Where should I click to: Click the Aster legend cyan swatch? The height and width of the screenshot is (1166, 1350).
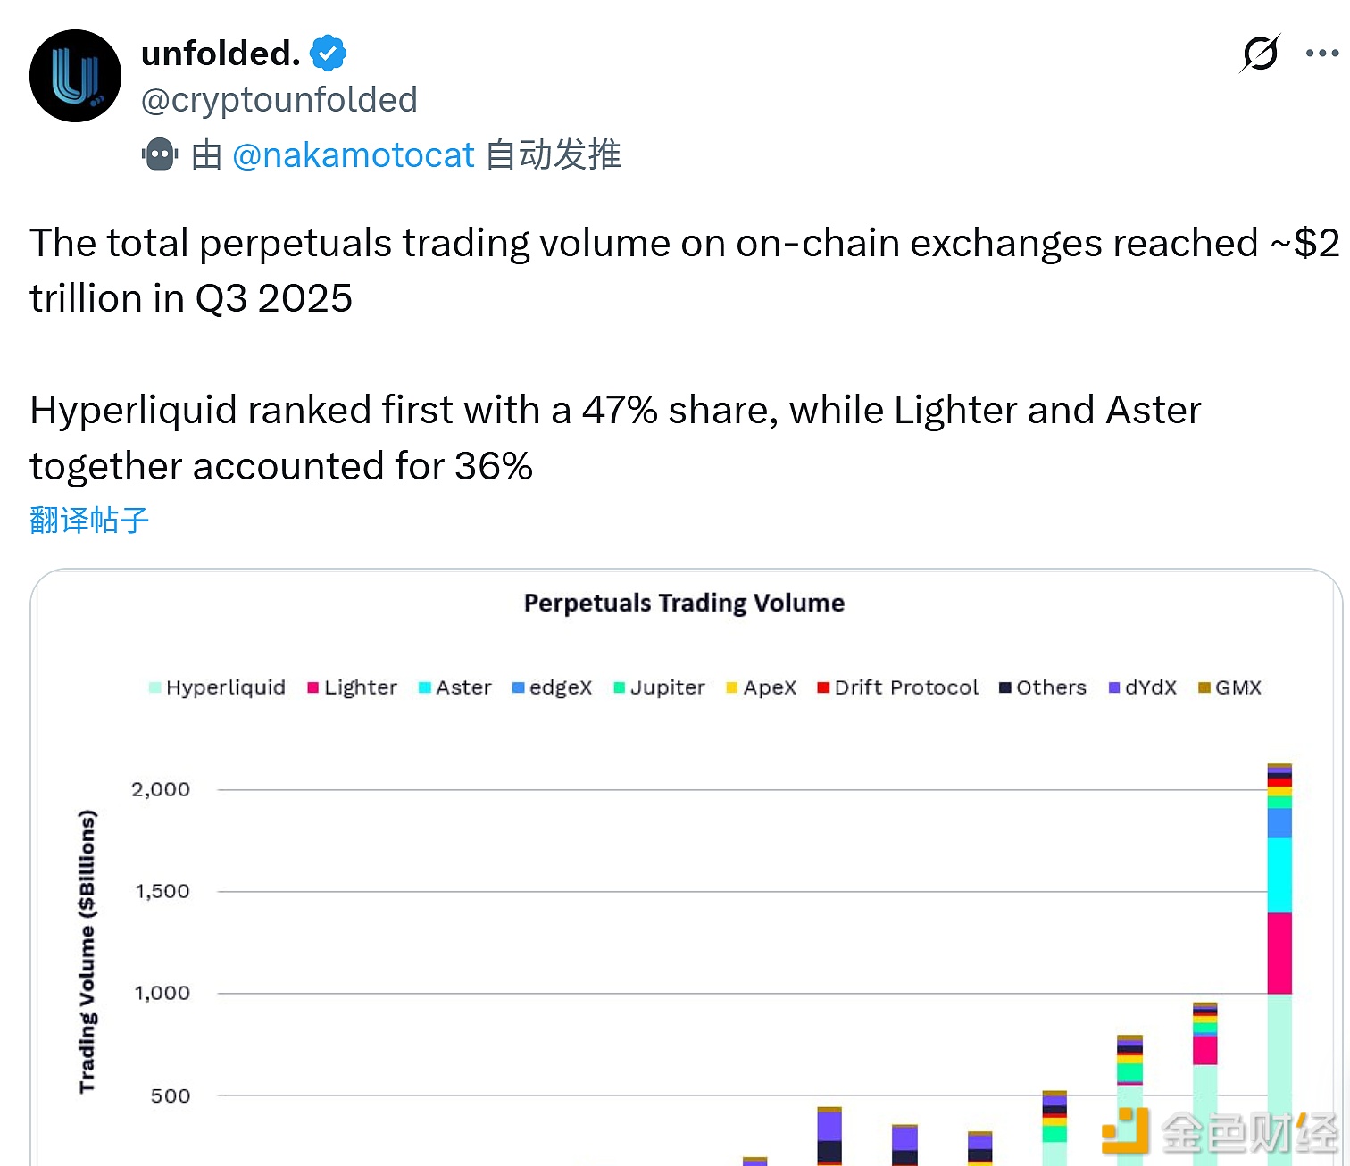[x=424, y=687]
